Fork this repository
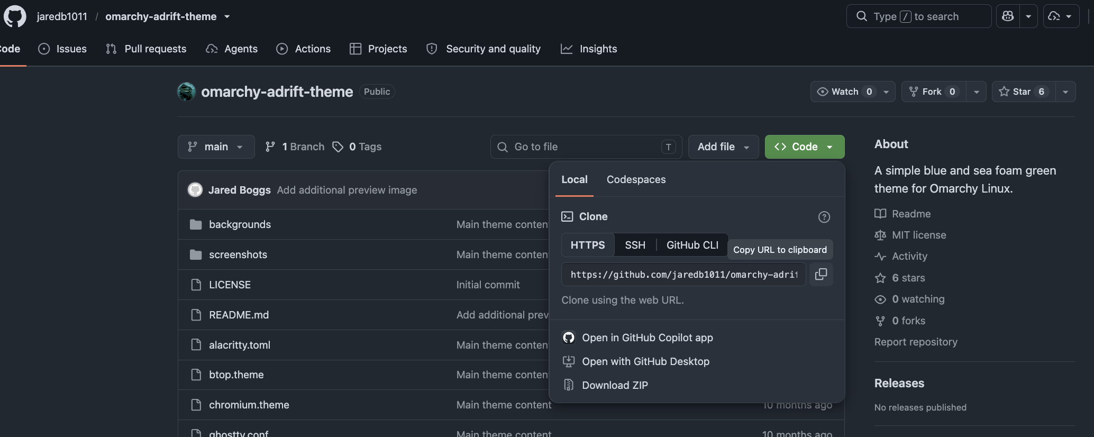The width and height of the screenshot is (1094, 437). [x=934, y=92]
